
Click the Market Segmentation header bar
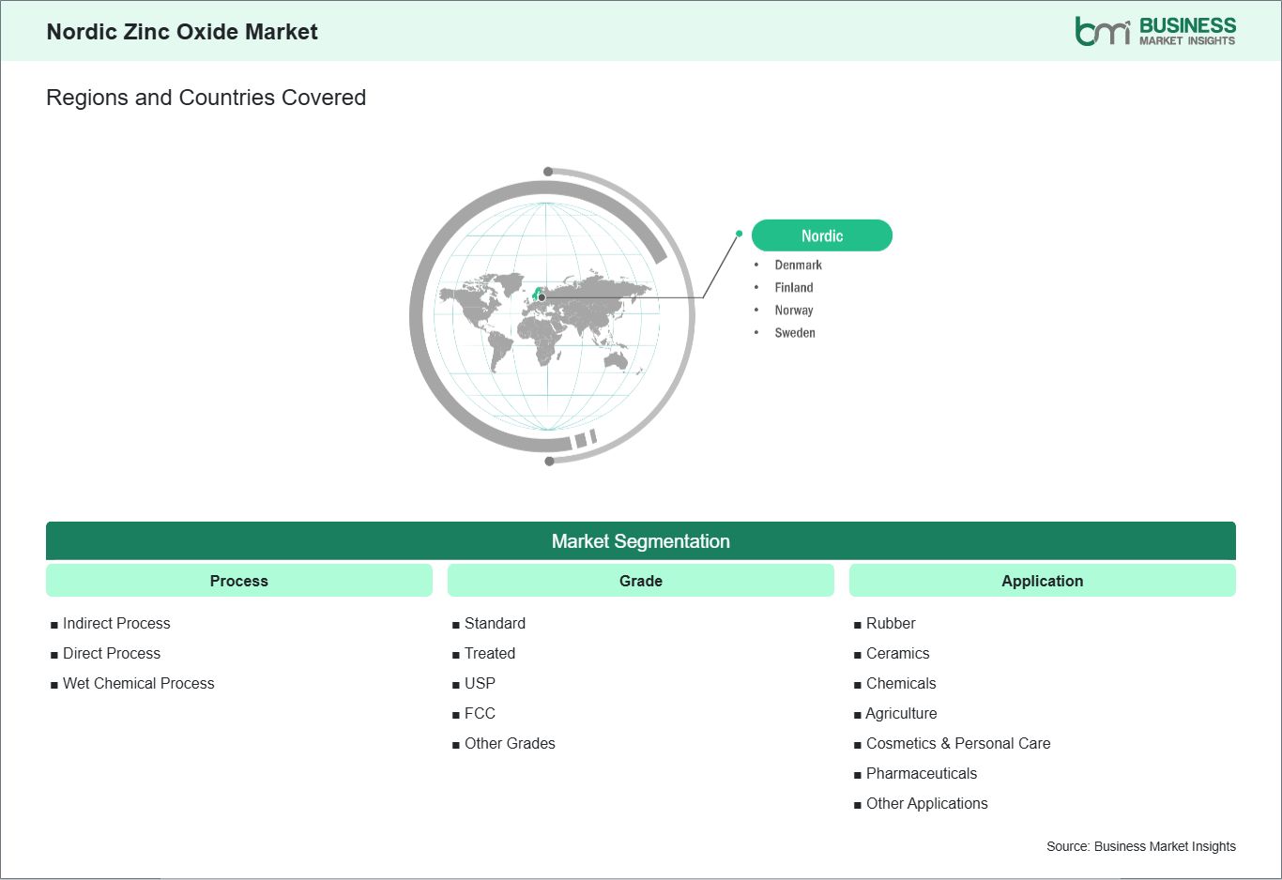[641, 541]
